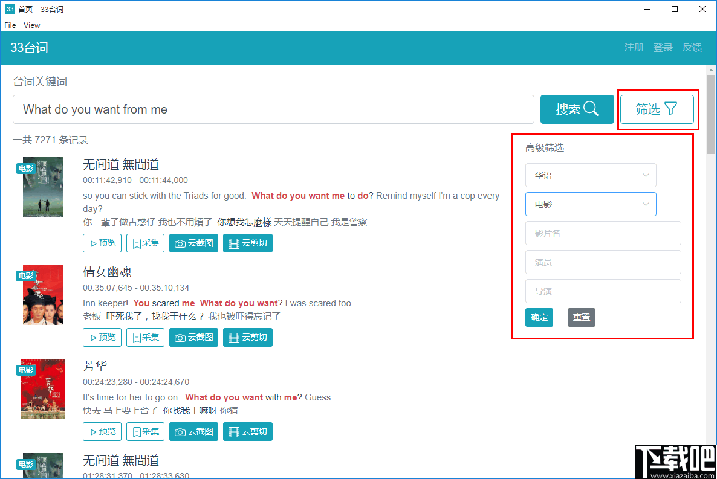The width and height of the screenshot is (717, 479).
Task: Open the 筛选 filter button
Action: tap(657, 109)
